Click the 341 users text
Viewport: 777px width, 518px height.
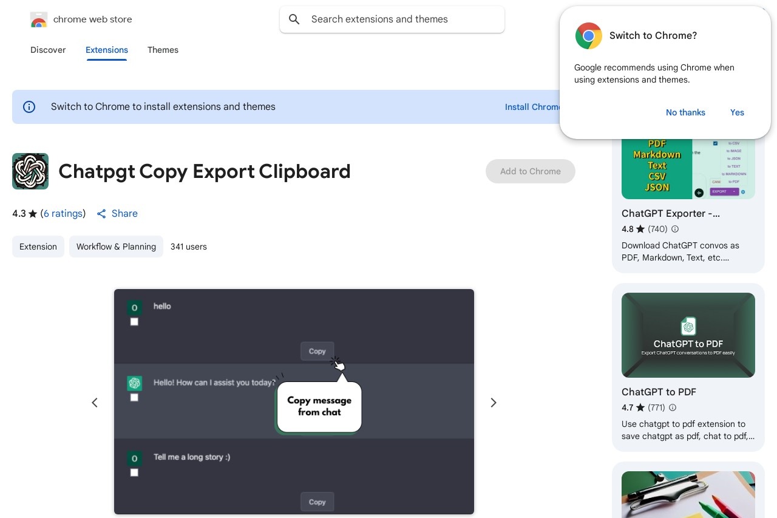point(189,247)
